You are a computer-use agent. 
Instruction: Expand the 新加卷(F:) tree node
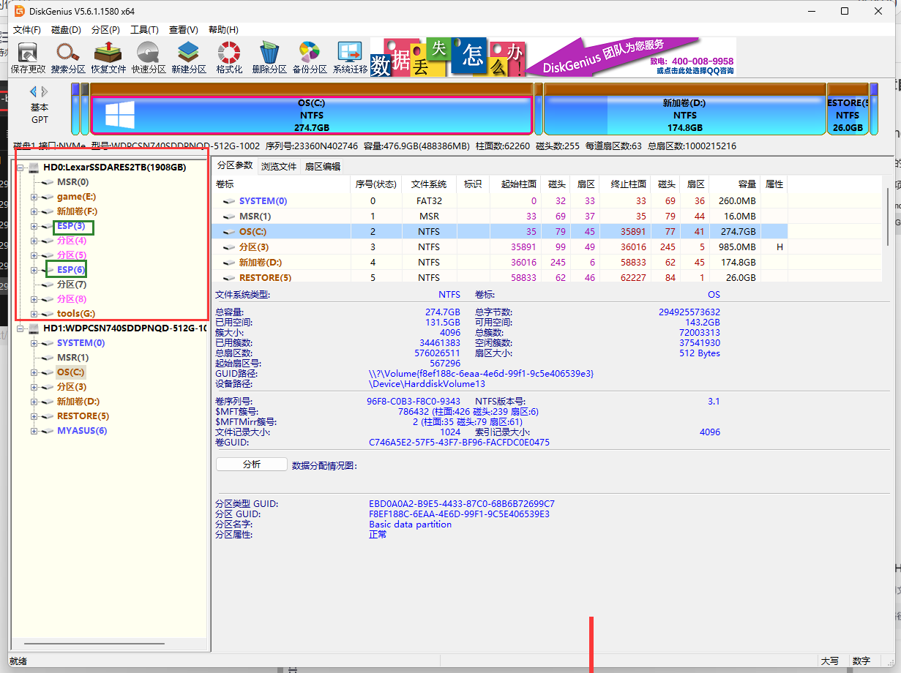(34, 211)
